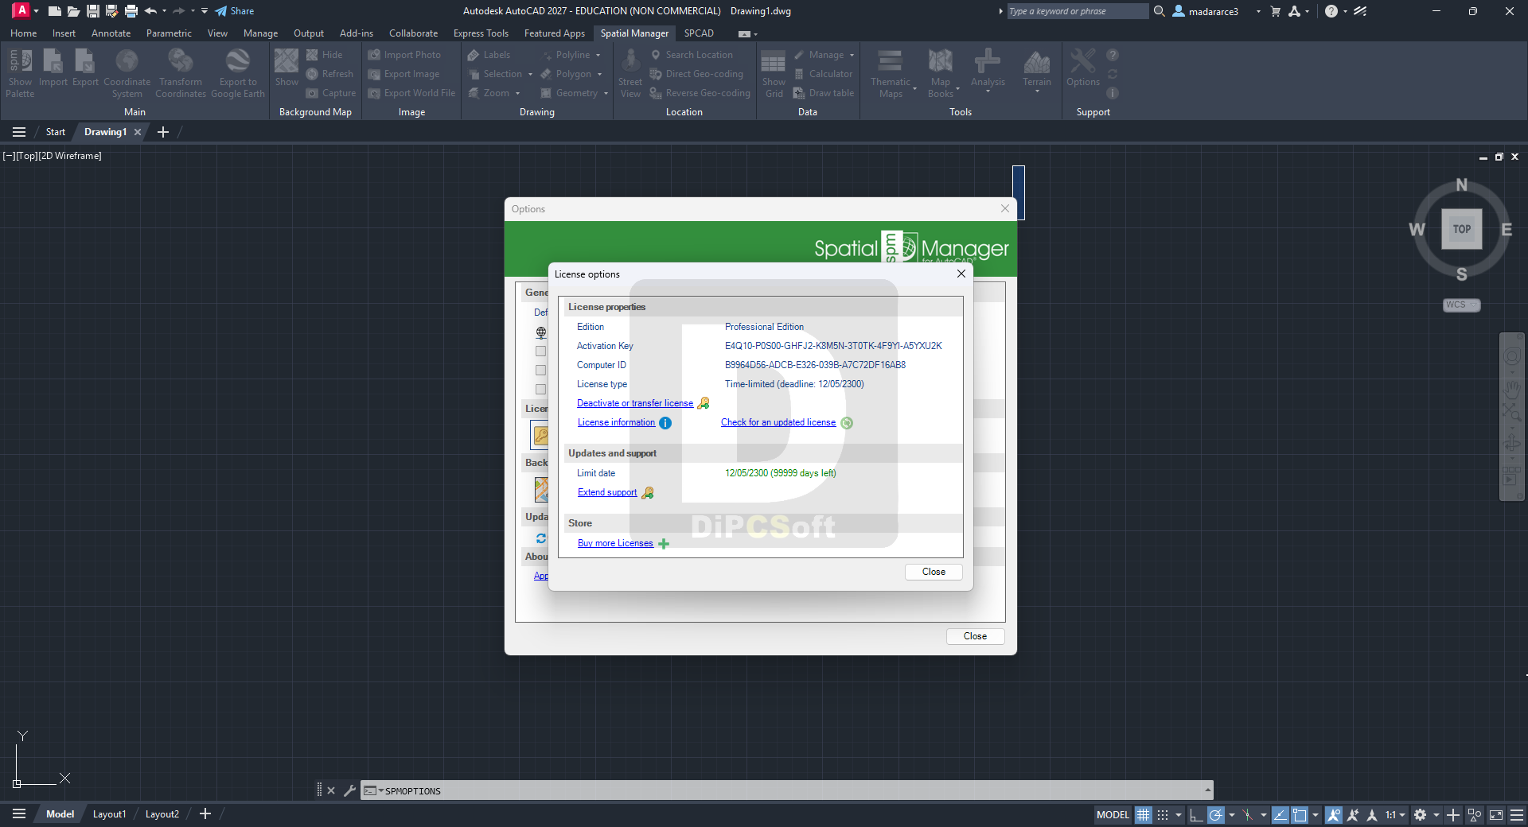Click the Clean Screen icon in status bar
The image size is (1528, 827).
coord(1496,814)
